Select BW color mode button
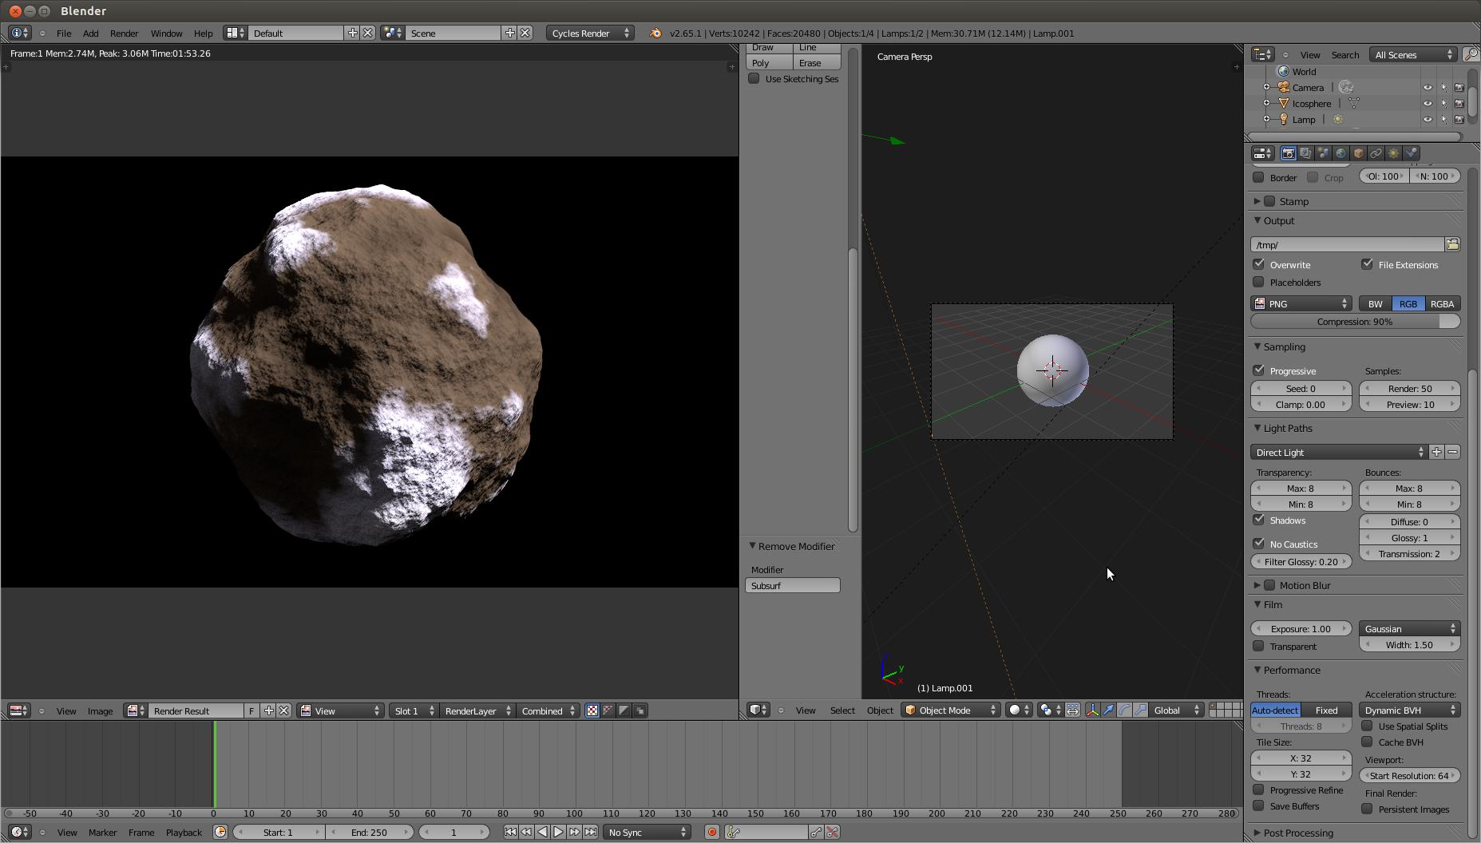 [x=1375, y=303]
